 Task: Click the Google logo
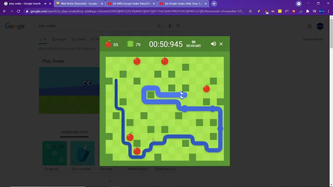(15, 26)
